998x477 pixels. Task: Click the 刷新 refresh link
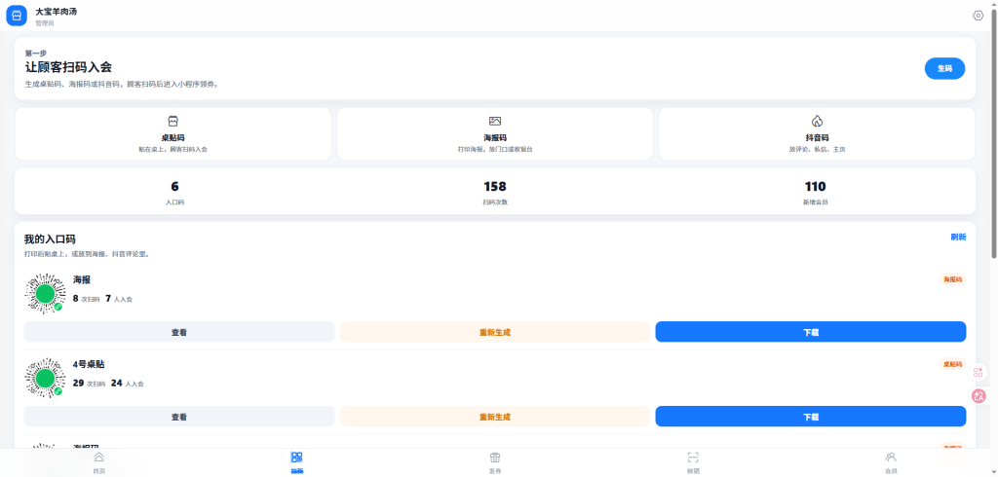[958, 238]
